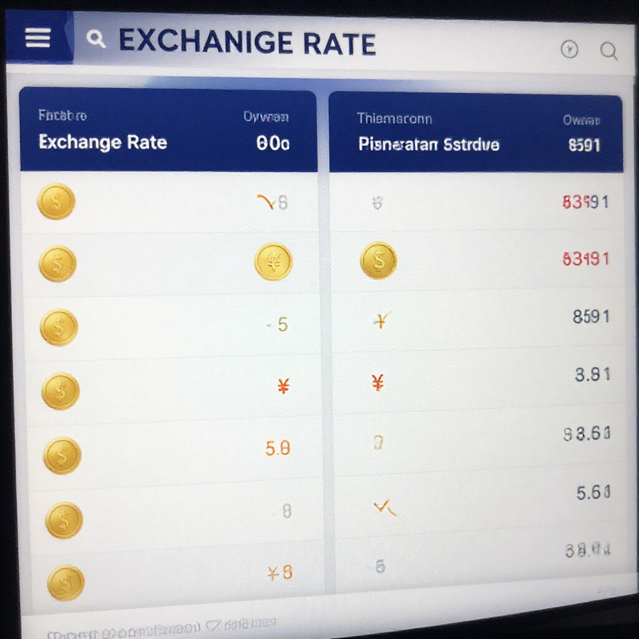Viewport: 639px width, 639px height.
Task: Click the value 83.63
Action: (x=587, y=434)
